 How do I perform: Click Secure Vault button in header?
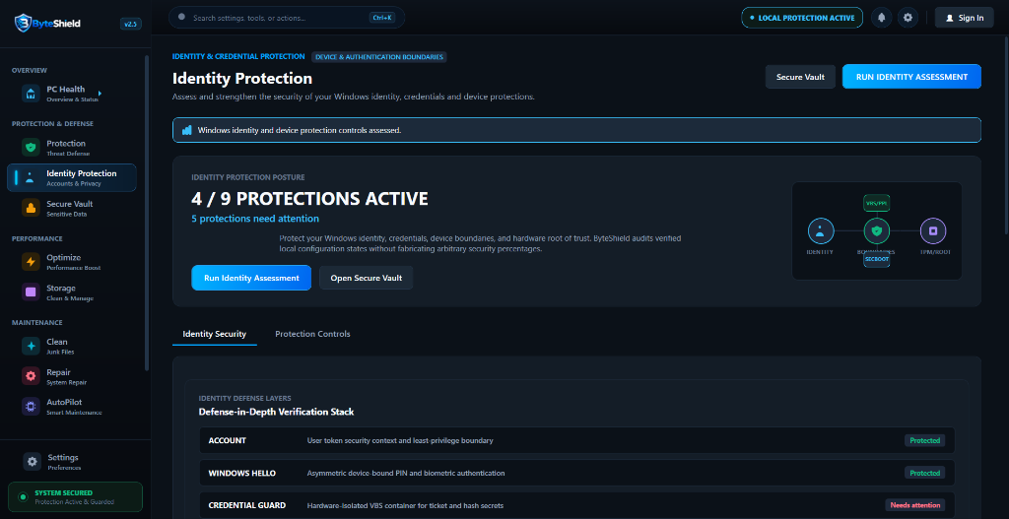tap(800, 77)
